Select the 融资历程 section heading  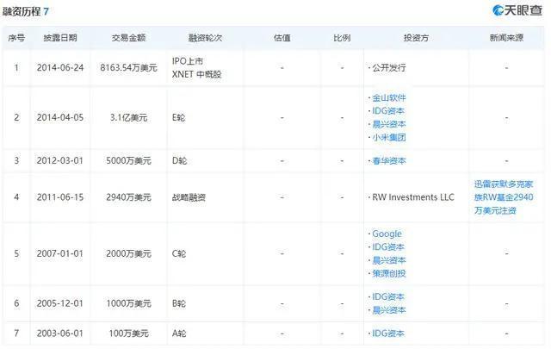tap(25, 11)
